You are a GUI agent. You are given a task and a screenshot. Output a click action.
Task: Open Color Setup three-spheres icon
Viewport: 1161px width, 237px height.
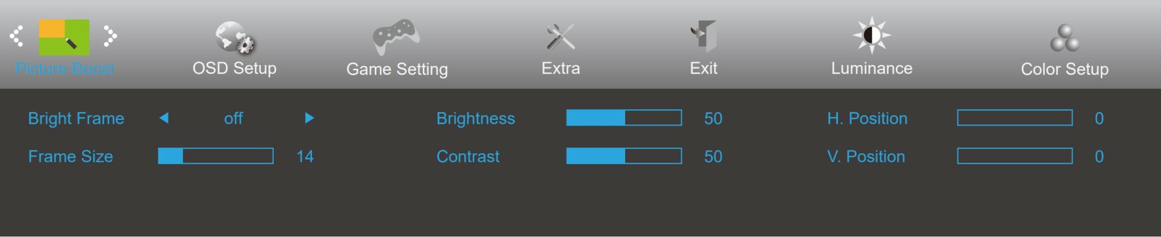coord(1065,38)
